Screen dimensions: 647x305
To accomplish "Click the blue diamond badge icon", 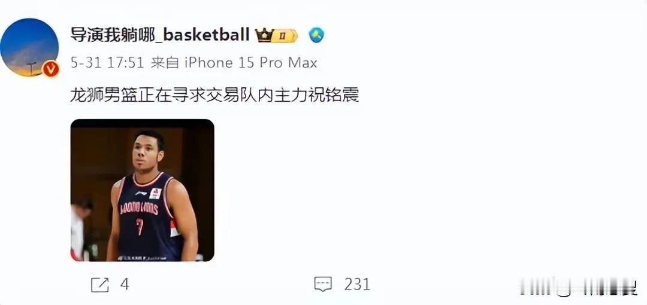I will [316, 35].
